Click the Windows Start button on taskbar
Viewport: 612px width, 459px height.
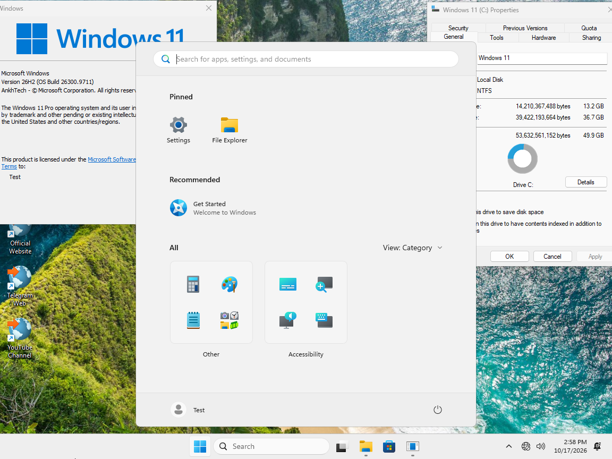(x=200, y=446)
